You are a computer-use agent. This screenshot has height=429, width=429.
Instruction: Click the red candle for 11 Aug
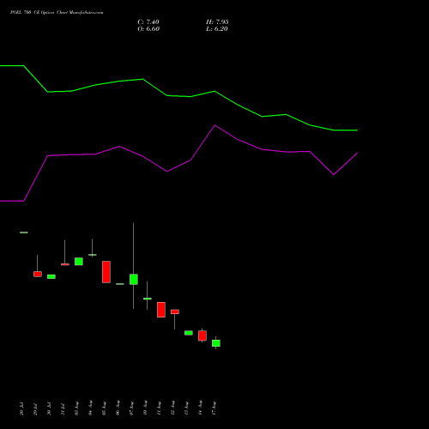(x=161, y=310)
